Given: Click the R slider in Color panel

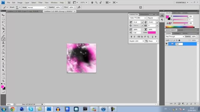Looking at the screenshot, I should 180,16.
